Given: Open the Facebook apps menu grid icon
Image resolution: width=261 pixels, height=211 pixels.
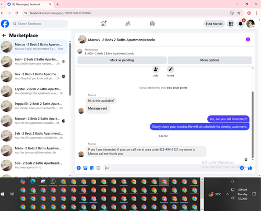Looking at the screenshot, I should 231,24.
